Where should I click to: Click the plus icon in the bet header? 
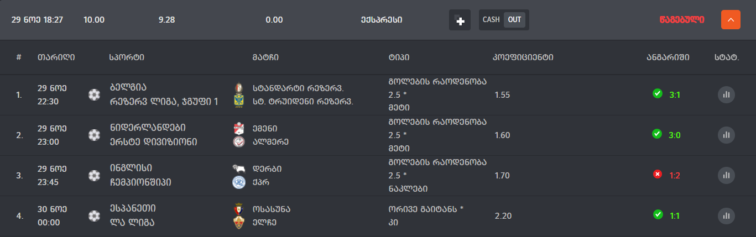(460, 20)
